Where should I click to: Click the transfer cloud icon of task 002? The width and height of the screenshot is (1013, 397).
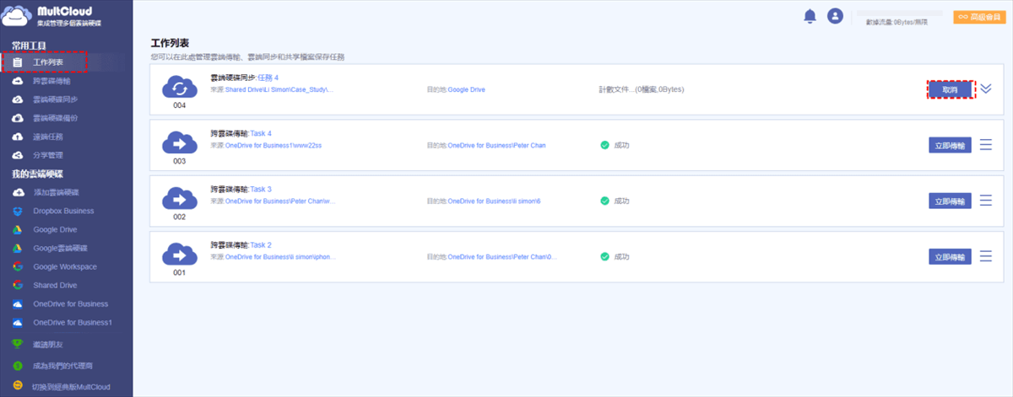(179, 199)
